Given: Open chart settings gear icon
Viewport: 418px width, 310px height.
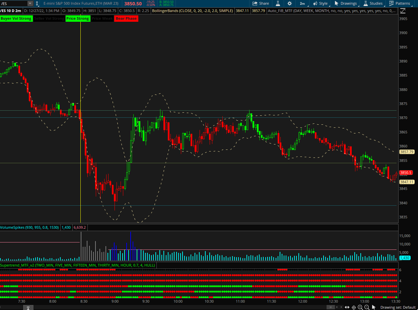Looking at the screenshot, I should click(x=290, y=3).
